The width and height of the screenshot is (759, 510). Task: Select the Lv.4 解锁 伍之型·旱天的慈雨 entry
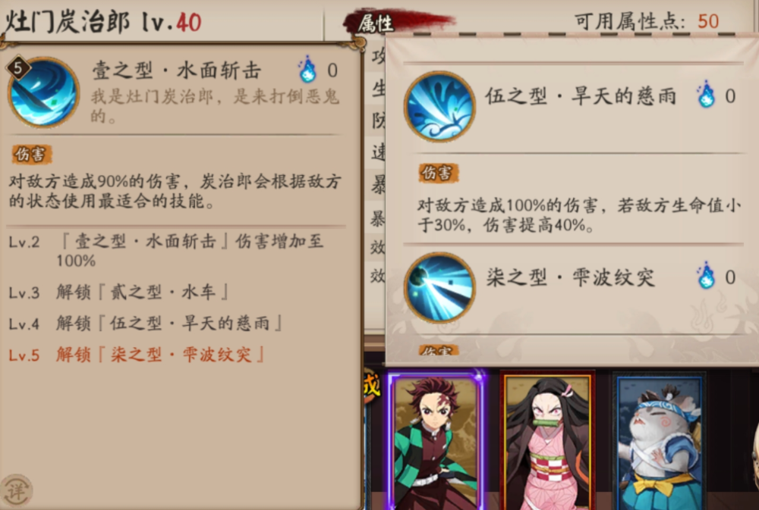point(145,323)
